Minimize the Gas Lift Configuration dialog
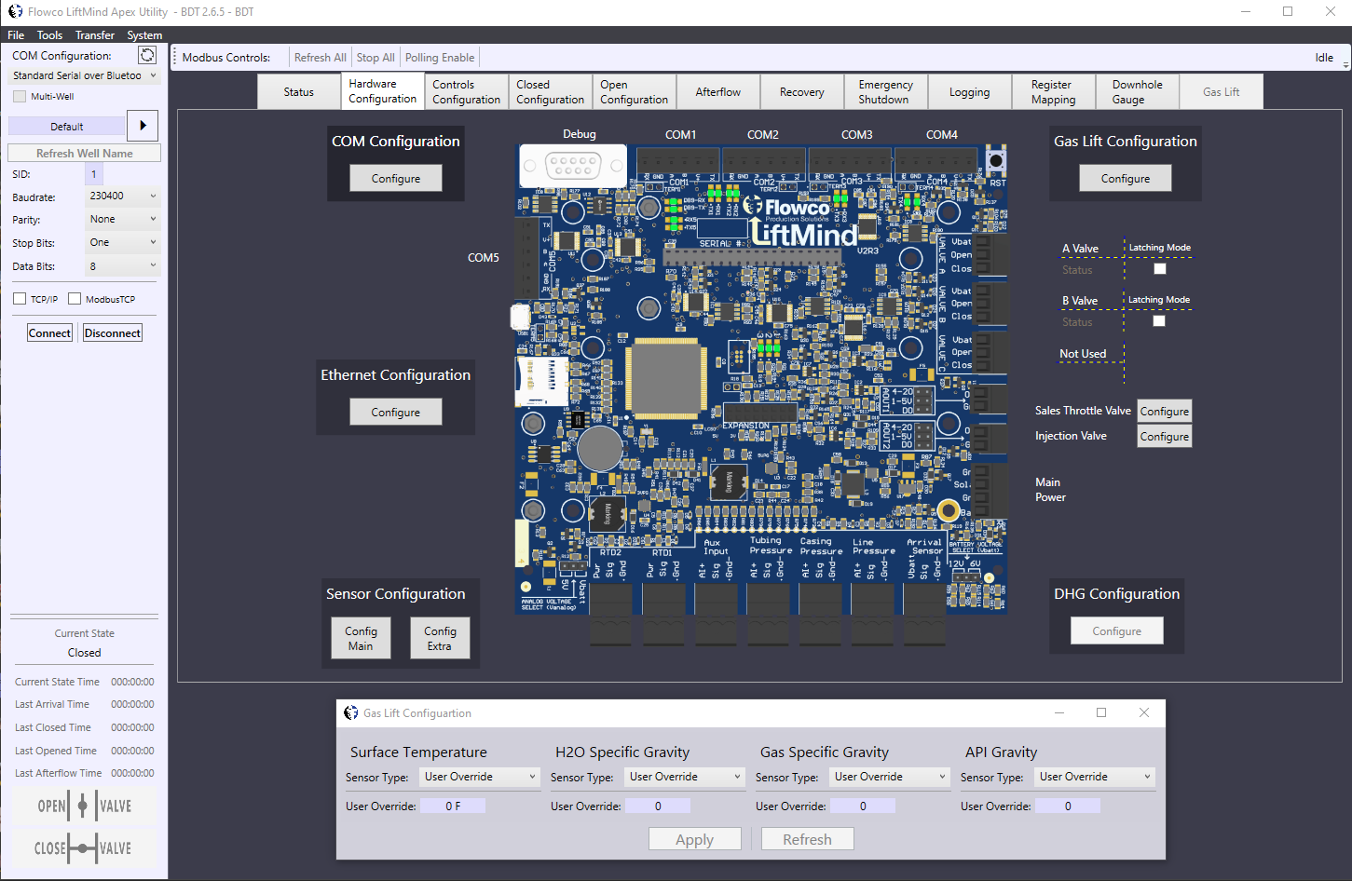 pyautogui.click(x=1059, y=712)
